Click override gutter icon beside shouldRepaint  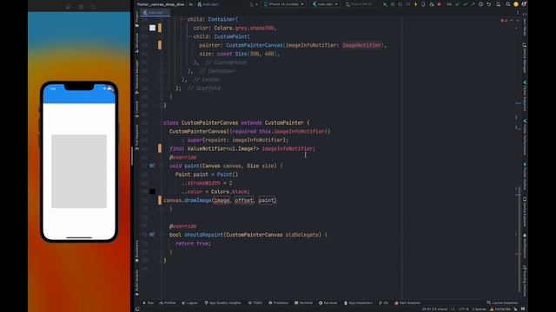click(x=152, y=235)
